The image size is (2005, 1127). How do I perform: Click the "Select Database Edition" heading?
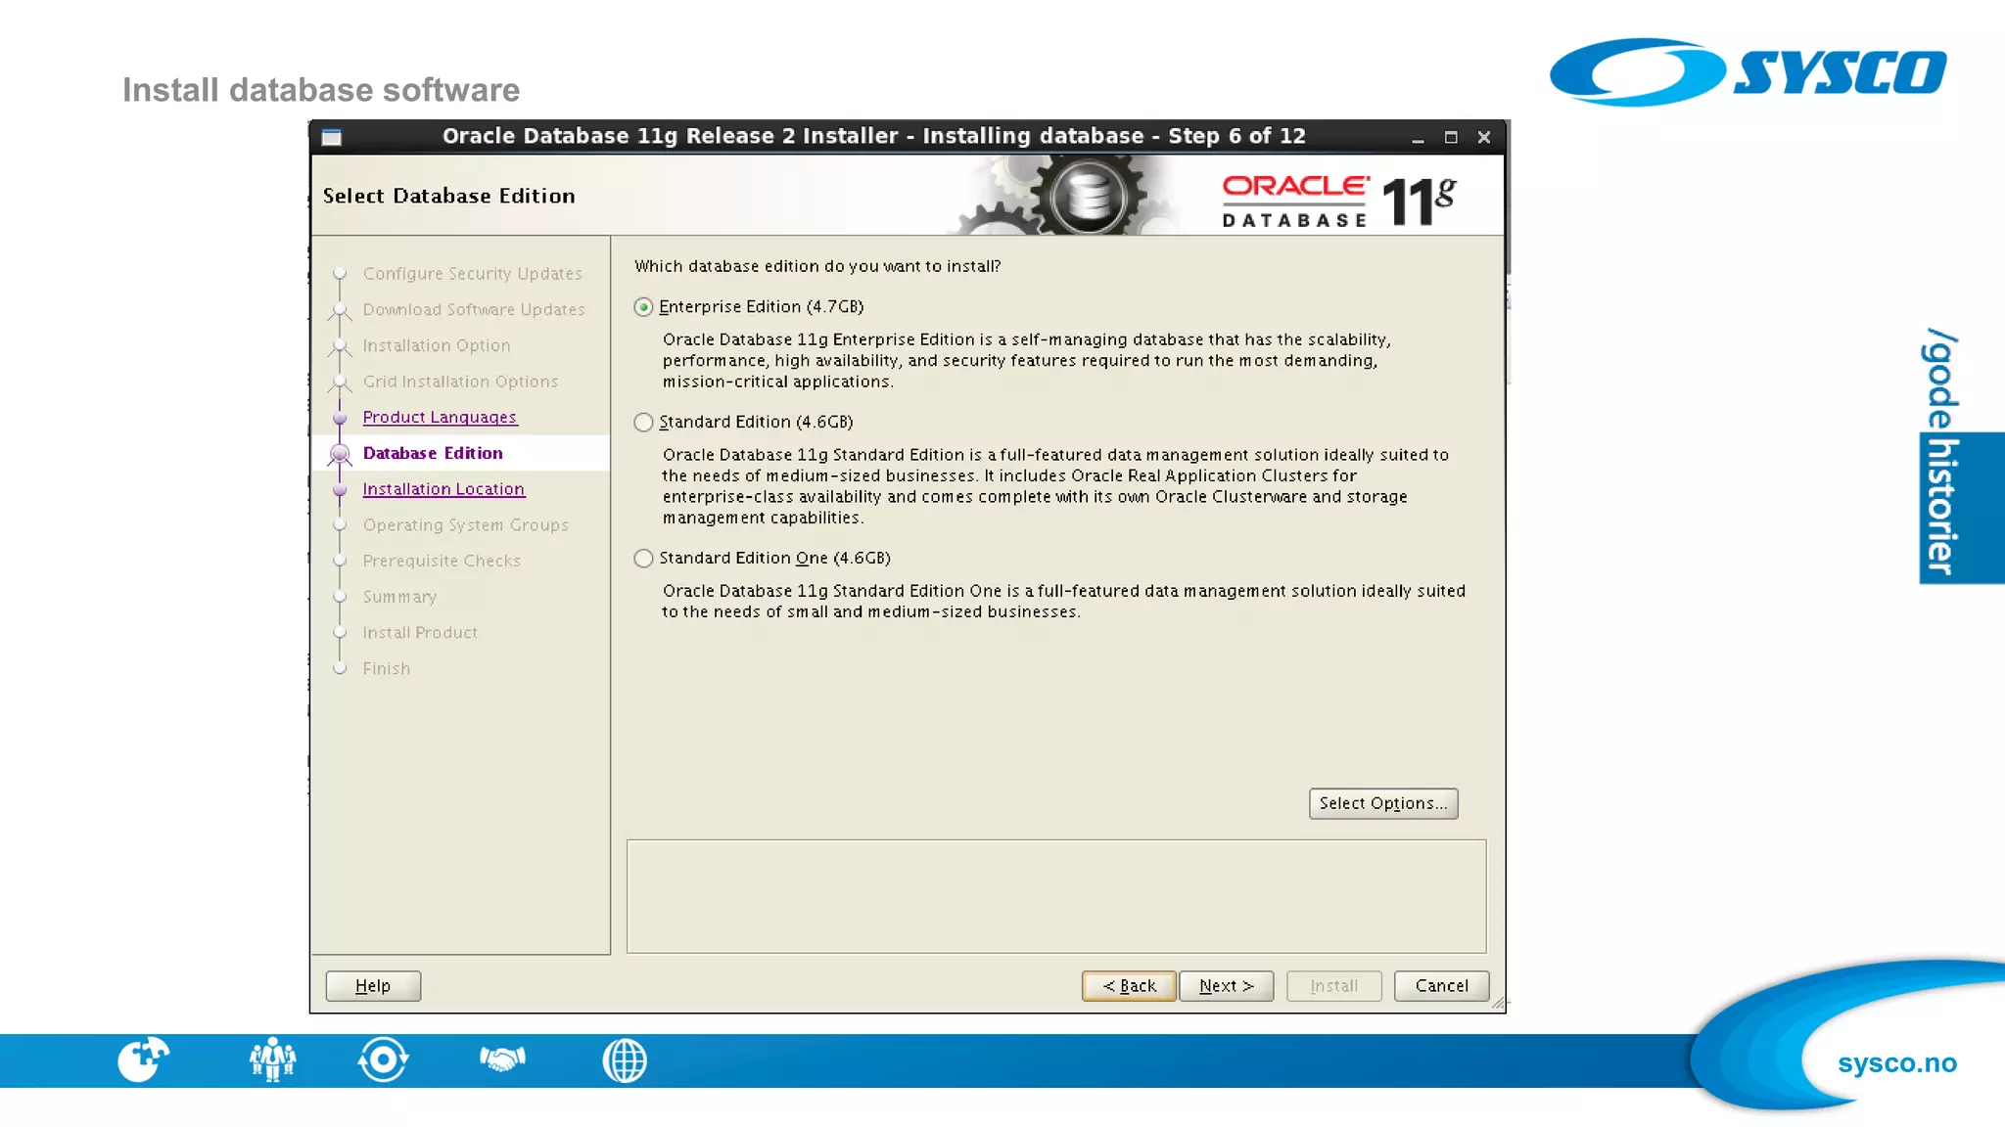(x=449, y=196)
